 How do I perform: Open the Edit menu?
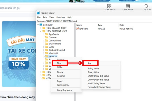click(x=45, y=17)
